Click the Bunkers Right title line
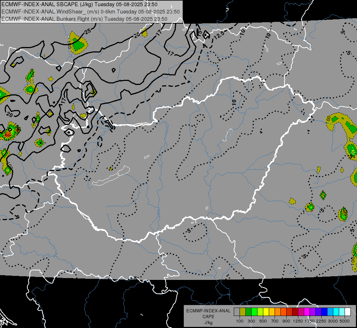The width and height of the screenshot is (357, 328). coord(84,19)
